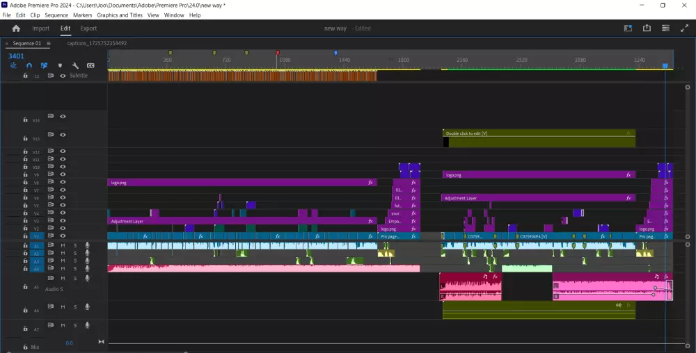Select the Double click to edit clip
The image size is (696, 353).
[539, 138]
